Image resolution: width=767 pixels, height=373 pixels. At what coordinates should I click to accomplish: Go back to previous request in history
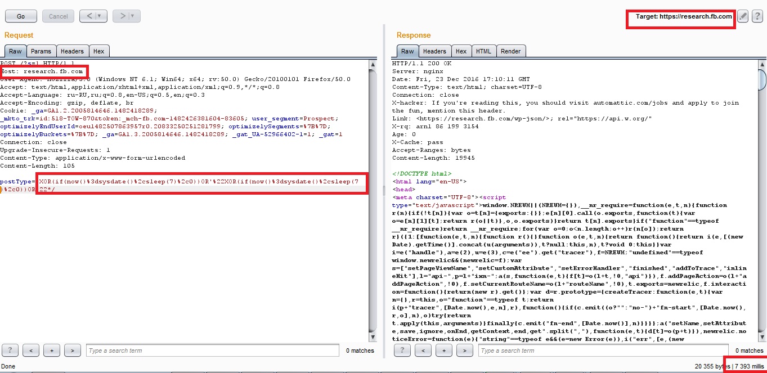tap(89, 16)
